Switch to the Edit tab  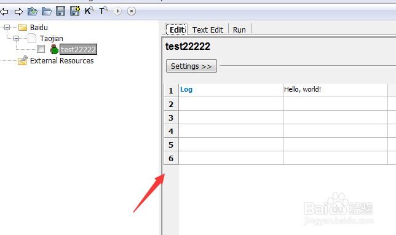click(x=176, y=30)
